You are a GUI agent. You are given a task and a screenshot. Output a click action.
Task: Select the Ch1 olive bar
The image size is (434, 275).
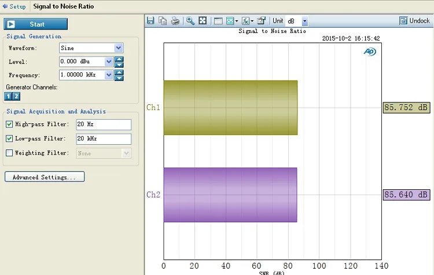point(230,108)
